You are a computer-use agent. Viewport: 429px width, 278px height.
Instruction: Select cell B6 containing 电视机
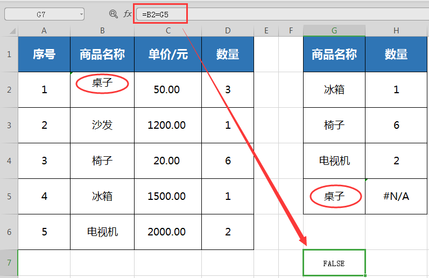pyautogui.click(x=102, y=232)
